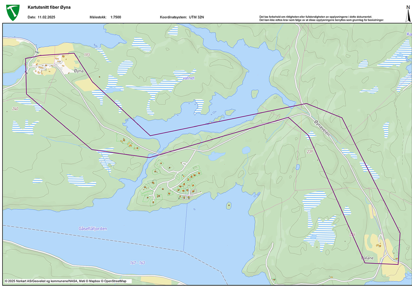This screenshot has width=412, height=286.
Task: Click the elevation marker 236
Action: coord(352,234)
